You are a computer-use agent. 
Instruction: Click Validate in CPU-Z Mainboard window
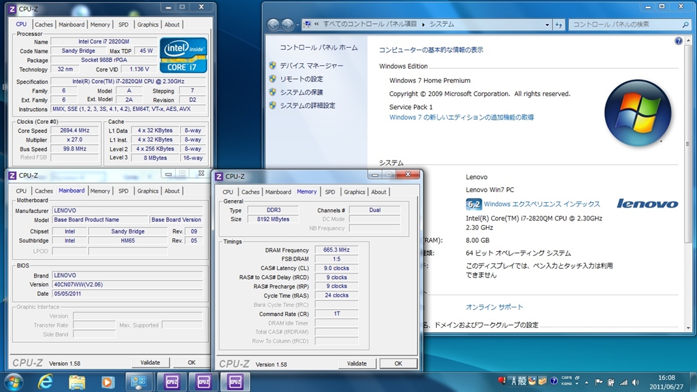pyautogui.click(x=150, y=363)
